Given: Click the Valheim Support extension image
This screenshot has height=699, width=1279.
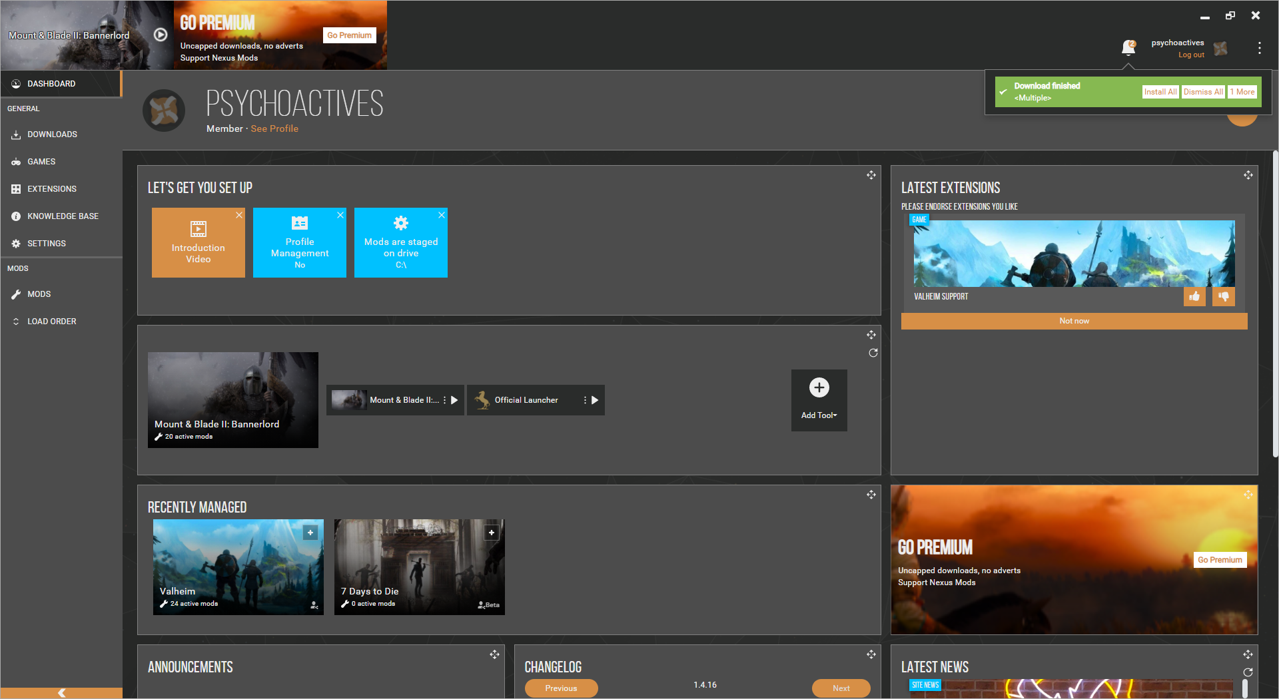Looking at the screenshot, I should 1074,254.
